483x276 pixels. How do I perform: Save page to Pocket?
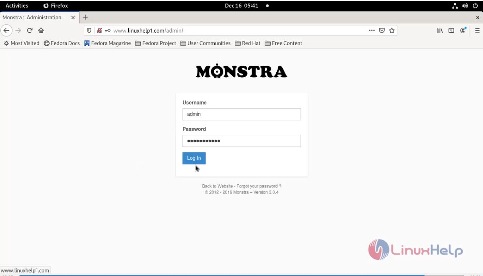382,31
